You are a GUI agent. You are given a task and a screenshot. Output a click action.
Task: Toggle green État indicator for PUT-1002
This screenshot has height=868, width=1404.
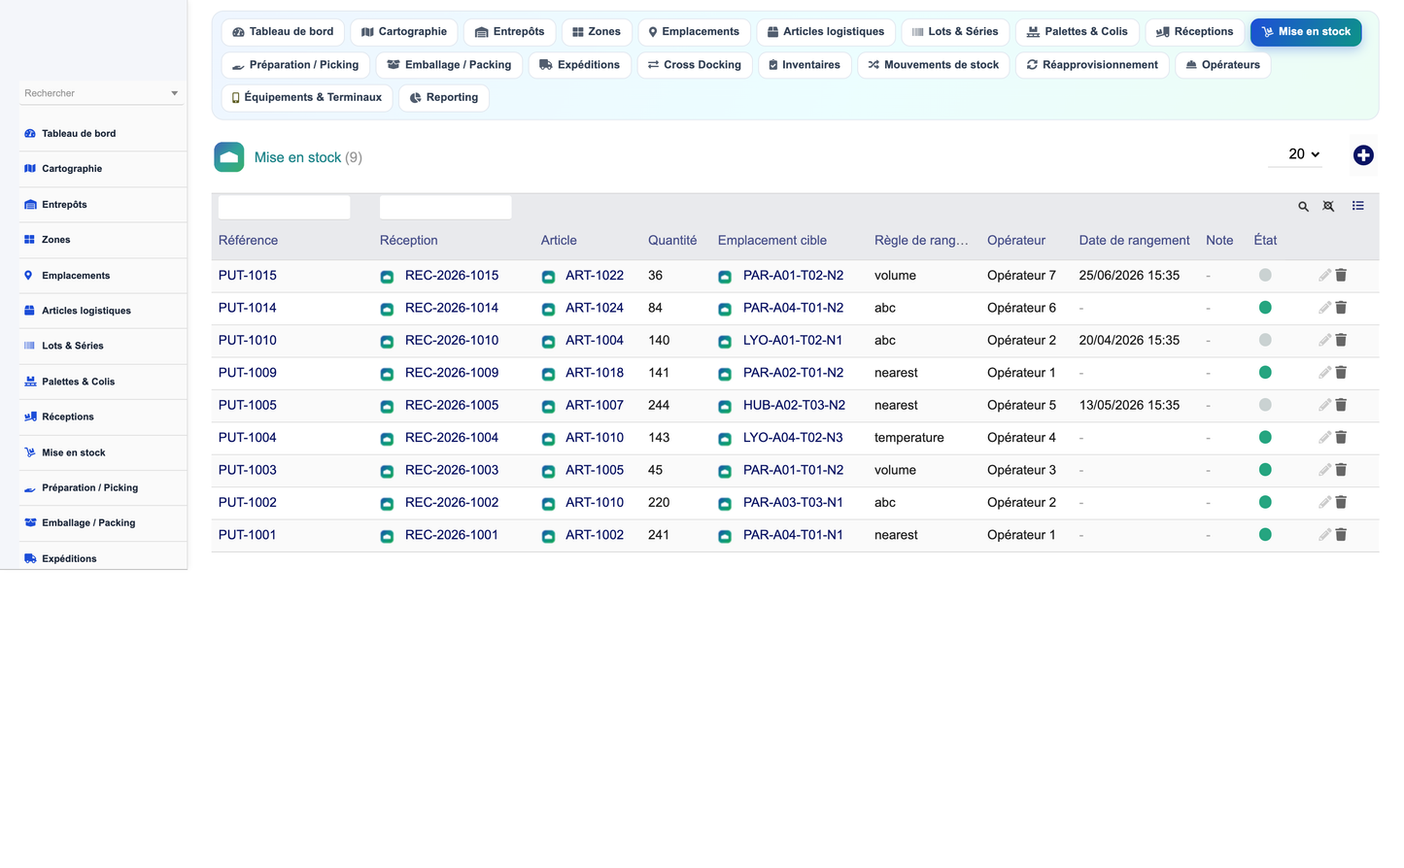1265,502
